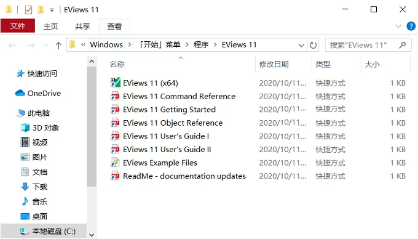
Task: Expand the chevron after 程序 in the path
Action: coord(215,44)
